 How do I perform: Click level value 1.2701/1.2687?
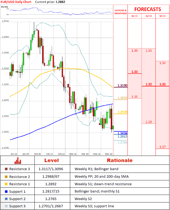pyautogui.click(x=51, y=206)
